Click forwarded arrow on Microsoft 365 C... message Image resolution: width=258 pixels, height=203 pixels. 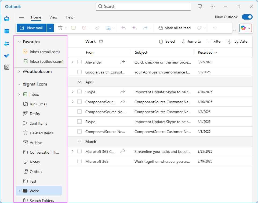(x=123, y=152)
